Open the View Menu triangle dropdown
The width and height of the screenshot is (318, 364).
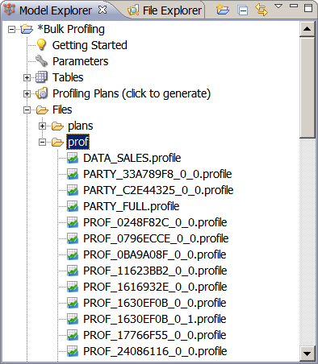pyautogui.click(x=278, y=6)
